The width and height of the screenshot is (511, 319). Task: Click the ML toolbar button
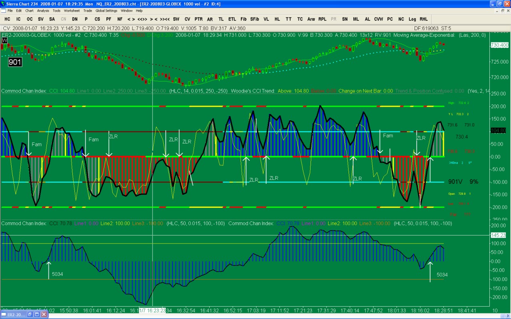pyautogui.click(x=356, y=19)
